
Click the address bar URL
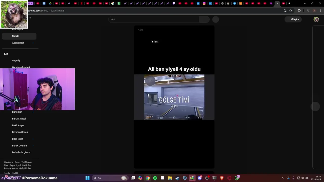click(46, 11)
